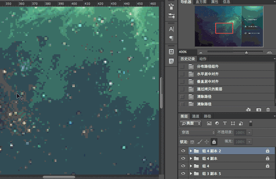Filter for adjustment layers icon
The width and height of the screenshot is (276, 179).
tap(217, 123)
